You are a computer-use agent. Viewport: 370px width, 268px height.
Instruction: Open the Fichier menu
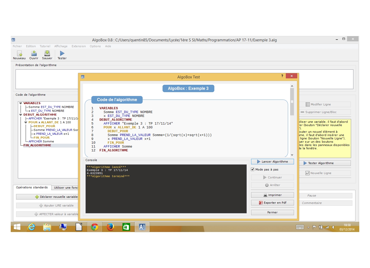click(17, 46)
